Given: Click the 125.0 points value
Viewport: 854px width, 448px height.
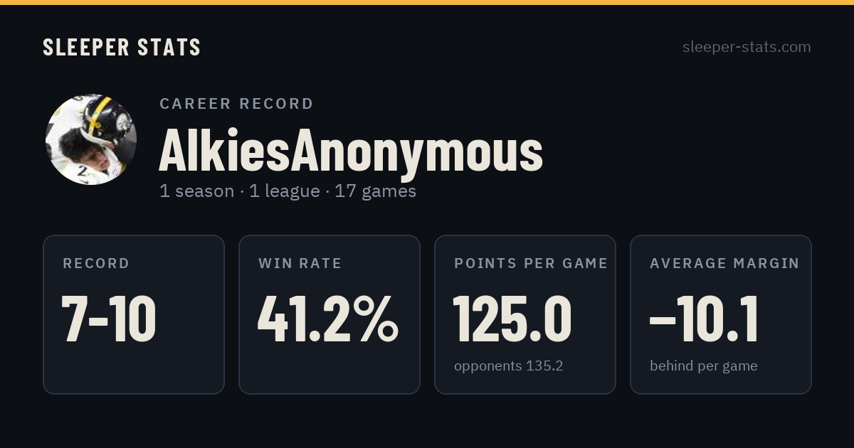Looking at the screenshot, I should [x=512, y=319].
